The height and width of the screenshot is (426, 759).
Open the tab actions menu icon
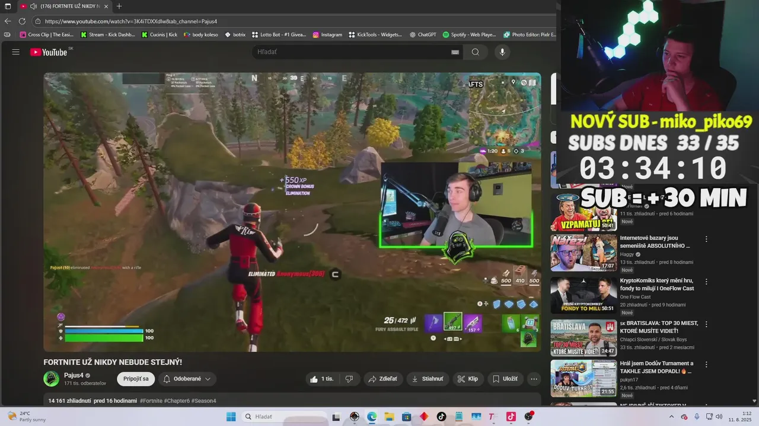(8, 7)
